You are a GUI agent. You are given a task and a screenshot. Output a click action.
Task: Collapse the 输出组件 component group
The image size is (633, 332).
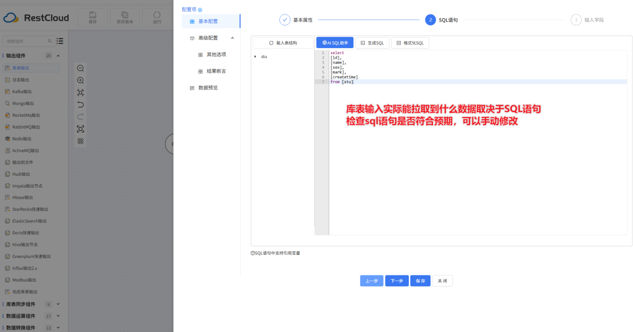click(x=58, y=56)
